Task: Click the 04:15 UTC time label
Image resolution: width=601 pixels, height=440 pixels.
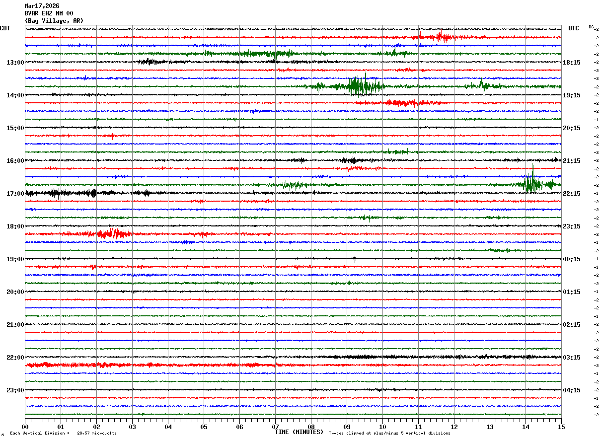Action: click(x=571, y=390)
